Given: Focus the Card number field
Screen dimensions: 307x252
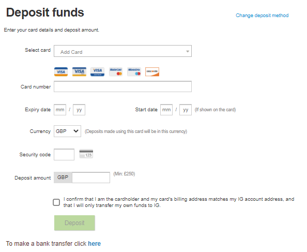Looking at the screenshot, I should [123, 86].
